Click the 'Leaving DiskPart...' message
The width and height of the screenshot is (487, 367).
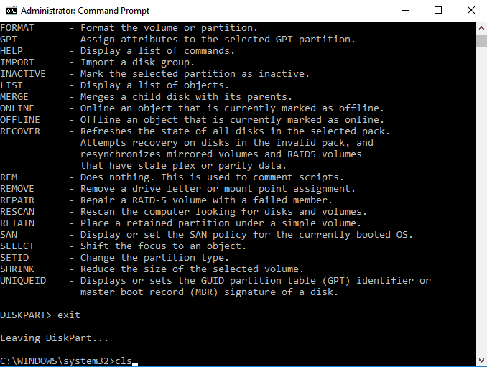pos(54,338)
